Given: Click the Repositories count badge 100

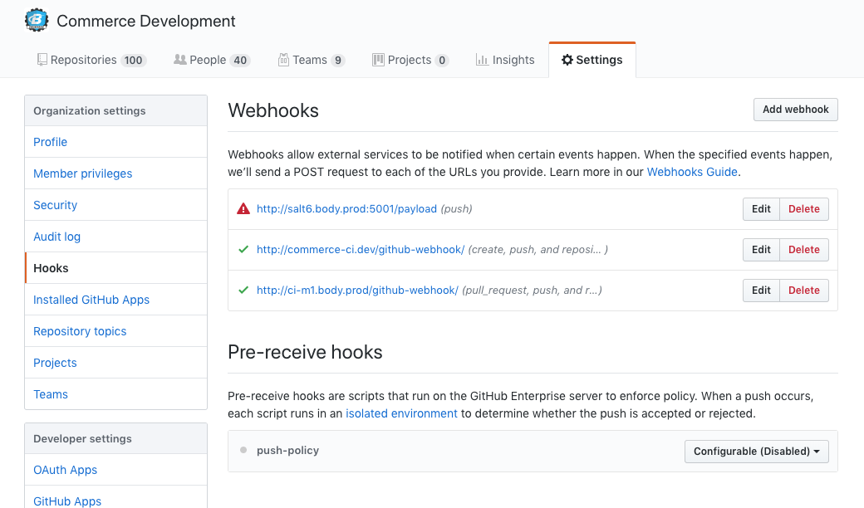Looking at the screenshot, I should tap(133, 60).
